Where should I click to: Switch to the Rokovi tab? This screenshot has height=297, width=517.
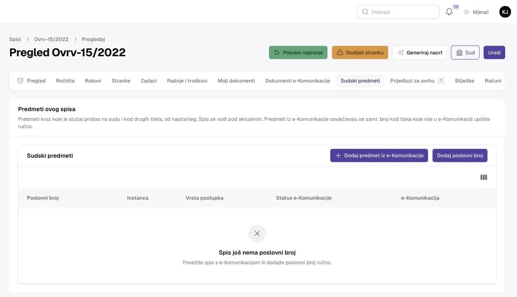[93, 81]
